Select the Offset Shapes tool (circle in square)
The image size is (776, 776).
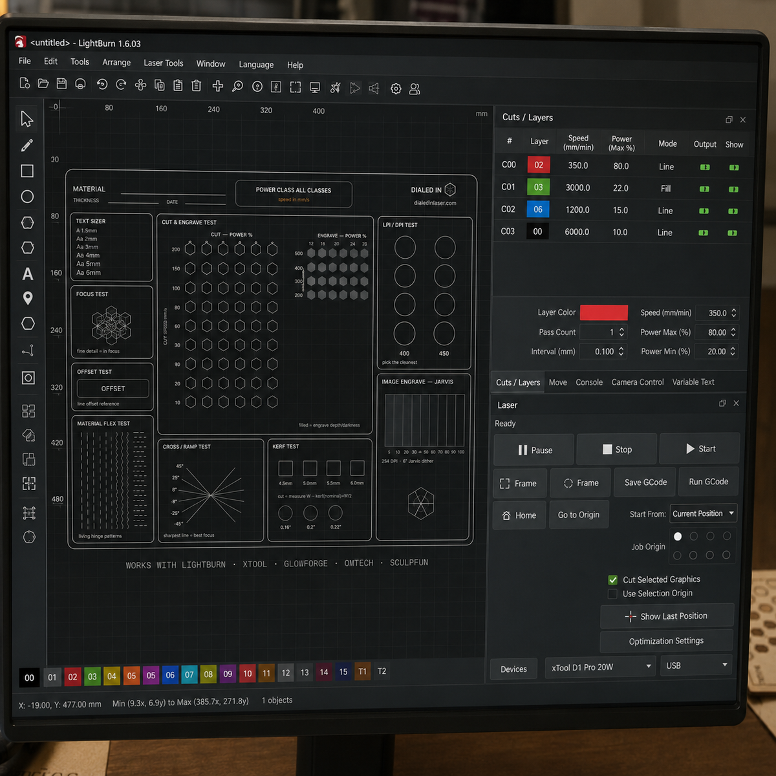pyautogui.click(x=28, y=378)
